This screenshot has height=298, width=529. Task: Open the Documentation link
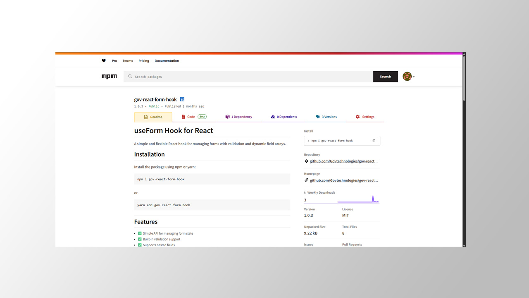click(x=167, y=61)
